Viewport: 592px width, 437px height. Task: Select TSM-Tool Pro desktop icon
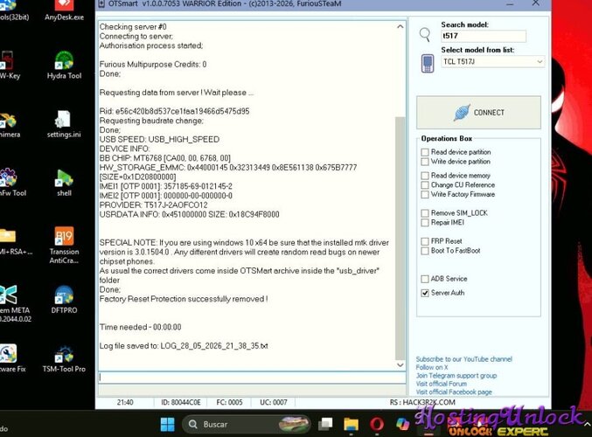pyautogui.click(x=64, y=359)
